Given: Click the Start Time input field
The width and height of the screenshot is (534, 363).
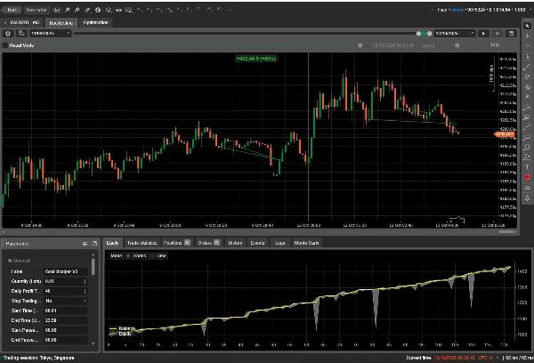Looking at the screenshot, I should click(x=66, y=311).
